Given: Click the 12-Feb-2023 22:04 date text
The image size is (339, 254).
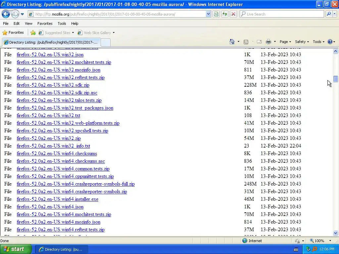Looking at the screenshot, I should point(281,146).
